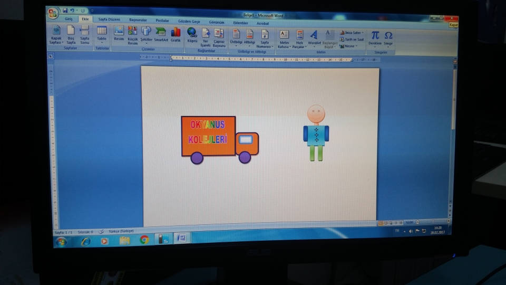
Task: Click the Sayfa: 1 / 1 page indicator
Action: click(64, 232)
